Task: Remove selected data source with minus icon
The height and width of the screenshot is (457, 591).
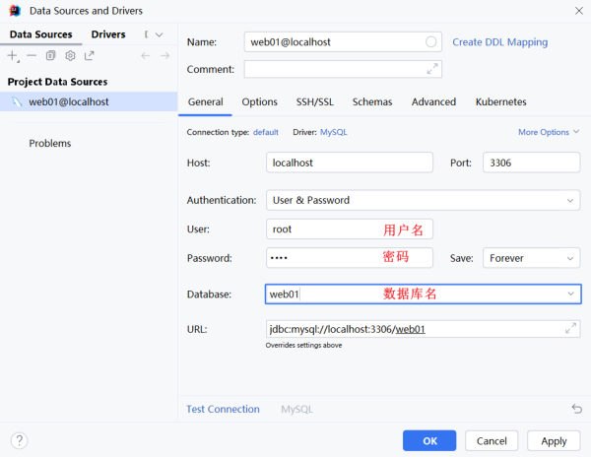Action: [x=32, y=56]
